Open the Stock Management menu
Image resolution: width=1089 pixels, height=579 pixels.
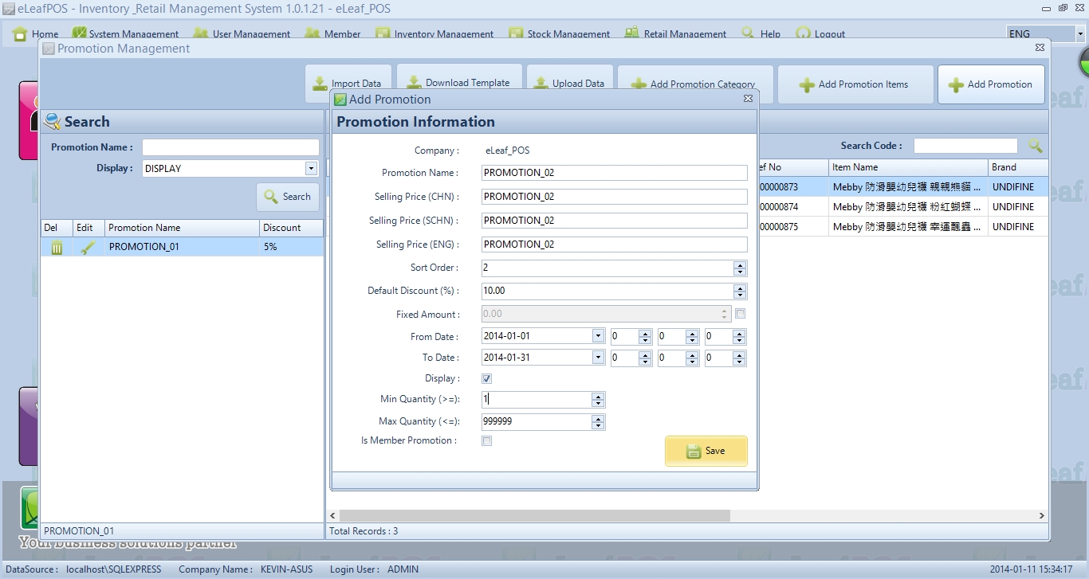tap(560, 34)
